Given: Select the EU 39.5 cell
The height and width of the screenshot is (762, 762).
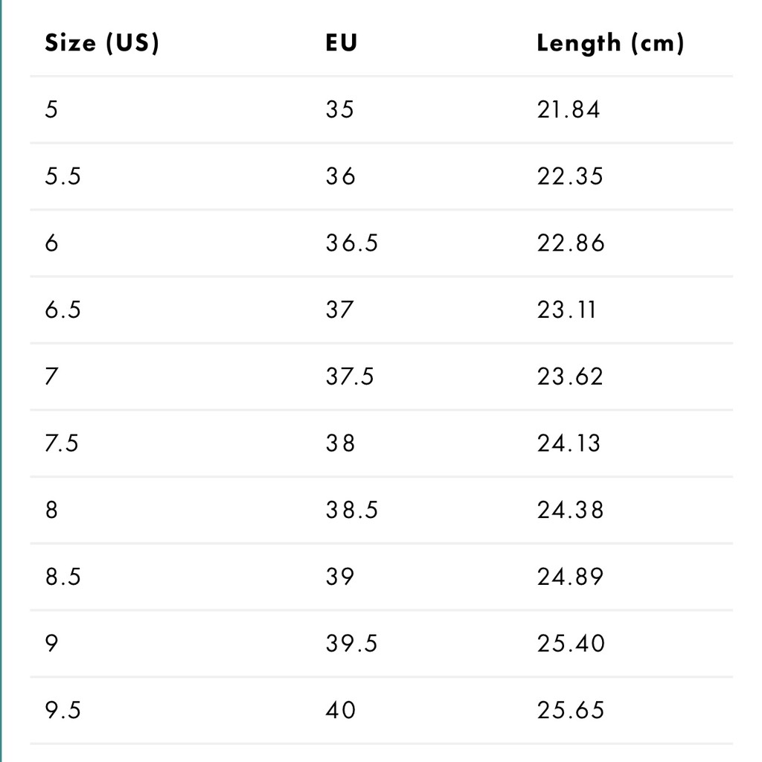Looking at the screenshot, I should [351, 643].
